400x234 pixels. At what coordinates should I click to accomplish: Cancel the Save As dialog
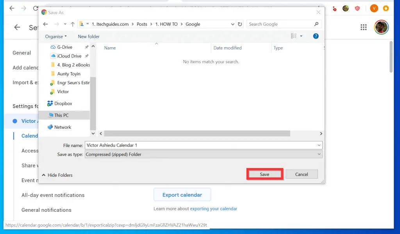coord(302,174)
